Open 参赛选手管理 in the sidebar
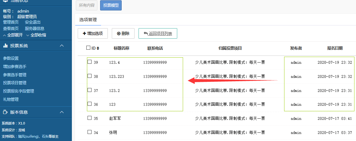356x141 pixels. point(14,75)
